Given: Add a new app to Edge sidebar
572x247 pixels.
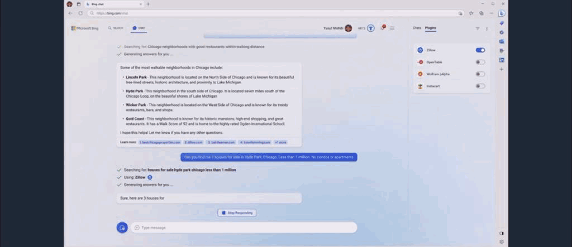Looking at the screenshot, I should 502,69.
